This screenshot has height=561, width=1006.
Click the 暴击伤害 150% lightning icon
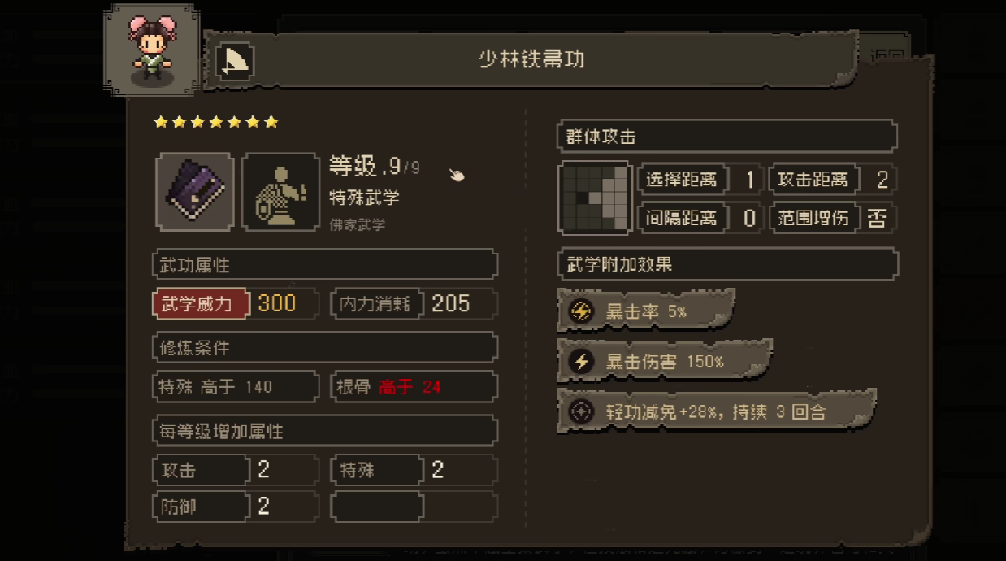tap(580, 362)
